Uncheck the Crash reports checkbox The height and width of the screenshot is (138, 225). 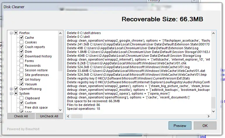pyautogui.click(x=22, y=47)
